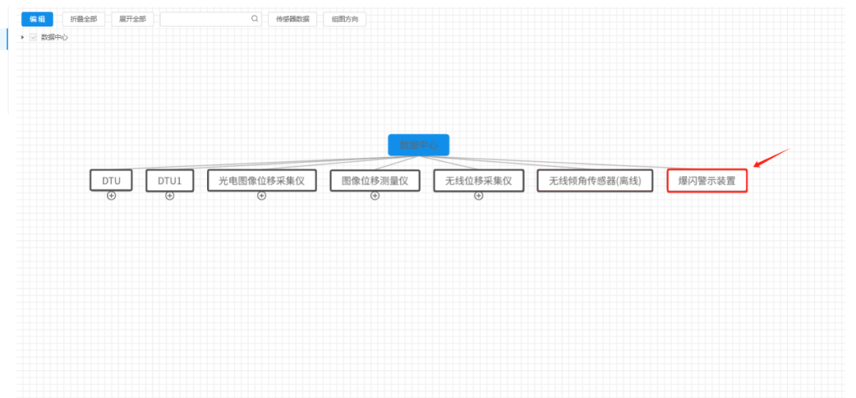Select 数据中心 label in tree

(55, 37)
